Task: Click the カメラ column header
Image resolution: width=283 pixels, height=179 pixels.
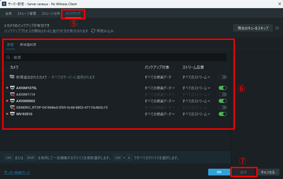Action: point(14,67)
